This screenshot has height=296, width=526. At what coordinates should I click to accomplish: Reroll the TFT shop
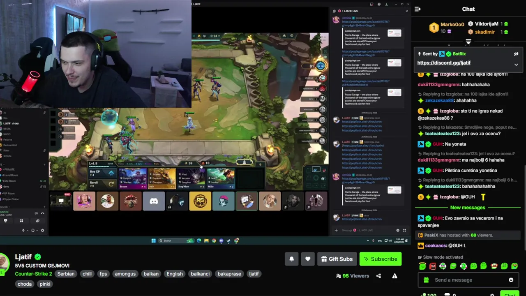point(102,183)
